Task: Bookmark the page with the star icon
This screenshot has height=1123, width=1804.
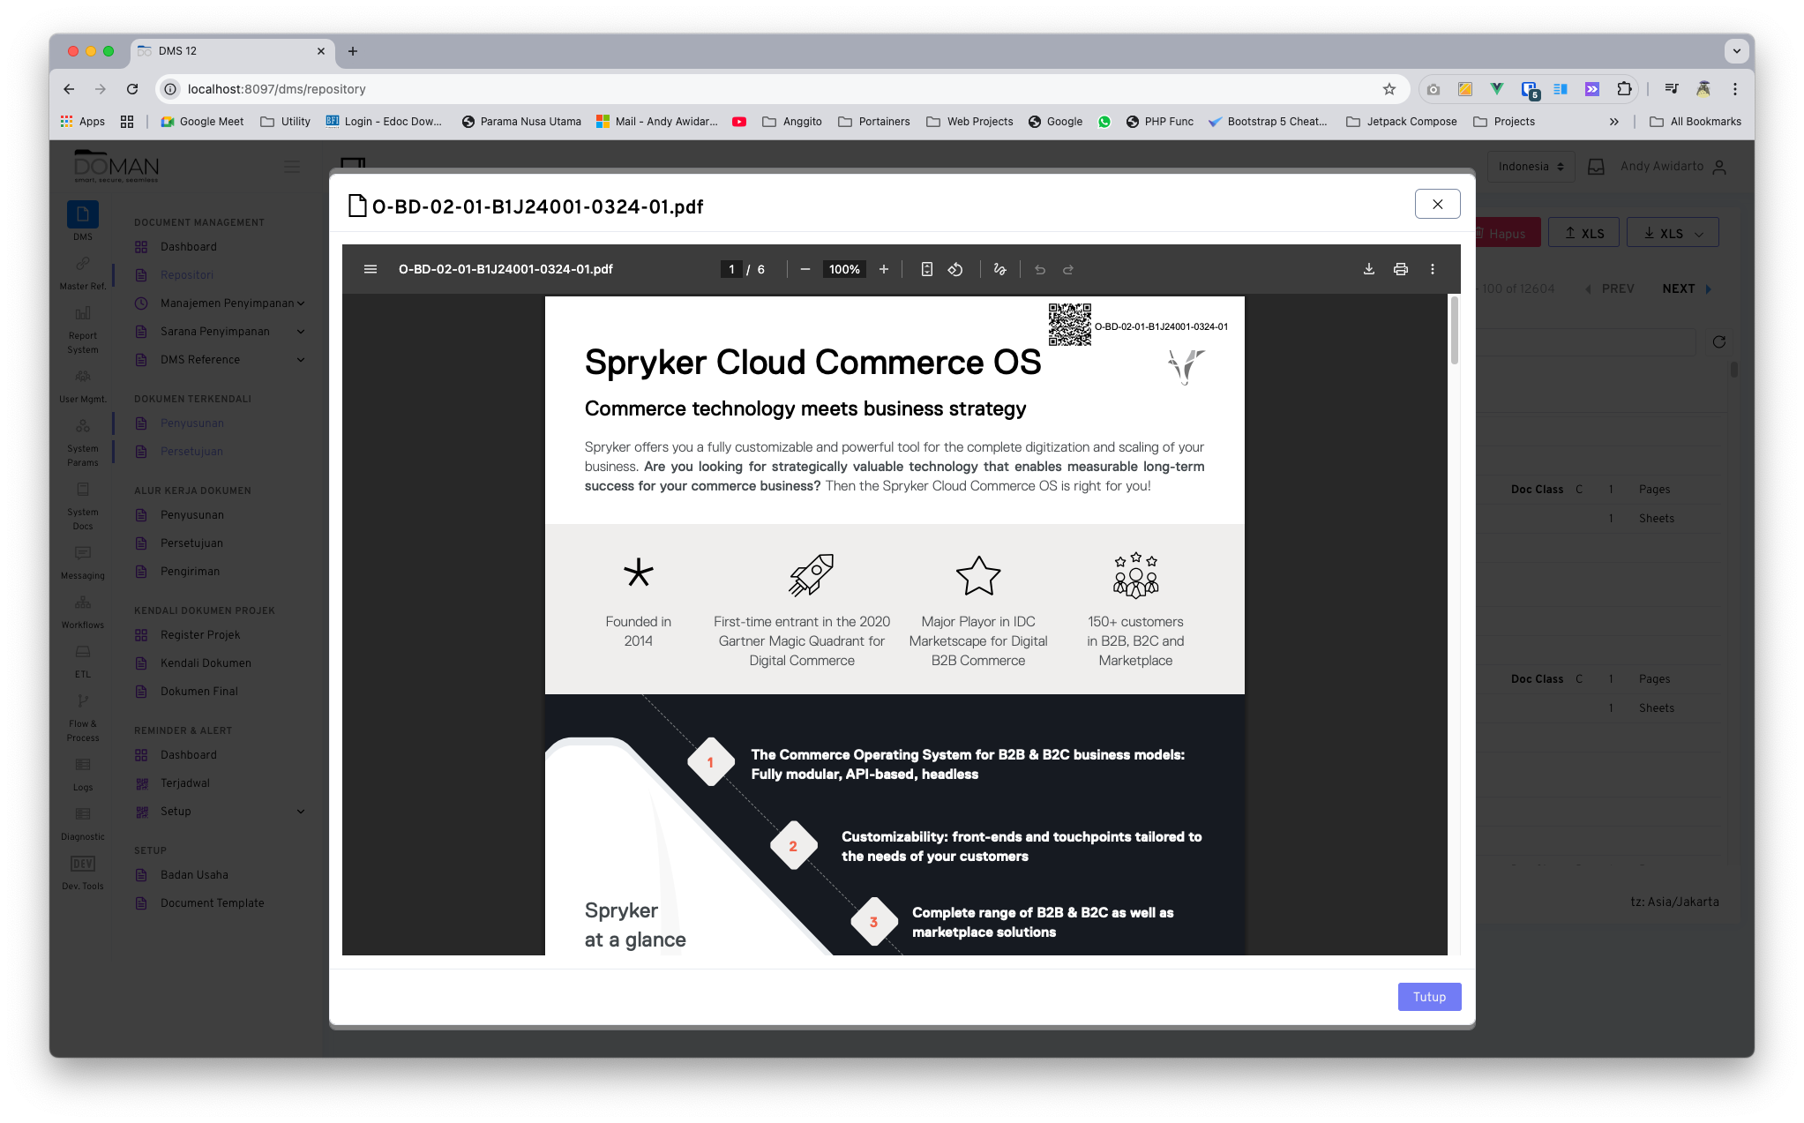Action: pos(1389,88)
